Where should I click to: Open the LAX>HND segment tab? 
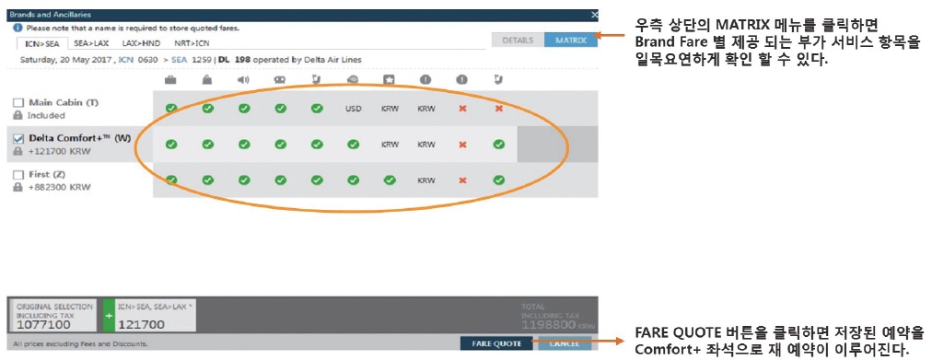coord(140,43)
